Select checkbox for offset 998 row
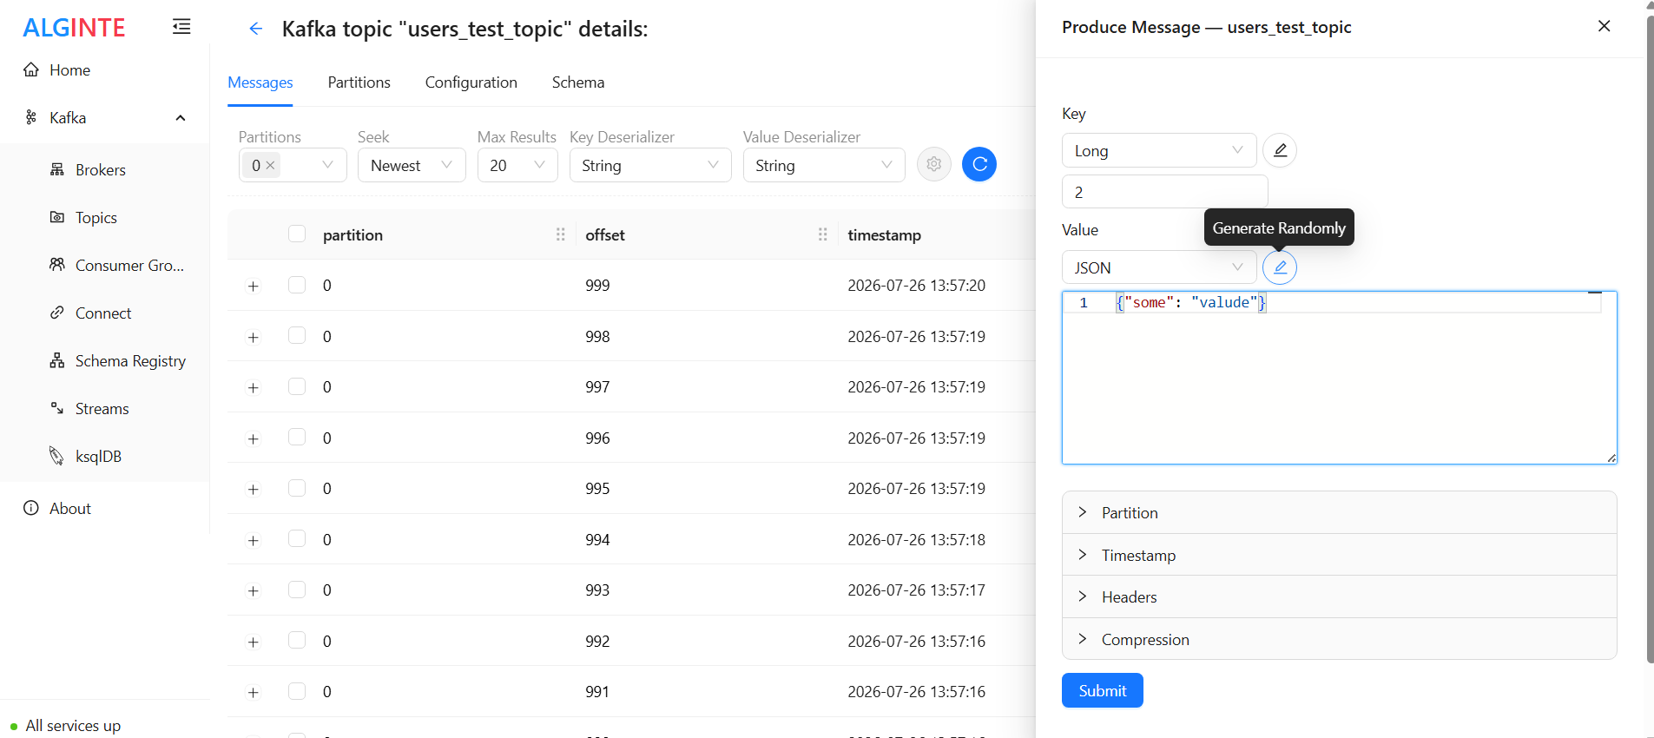 pyautogui.click(x=297, y=335)
